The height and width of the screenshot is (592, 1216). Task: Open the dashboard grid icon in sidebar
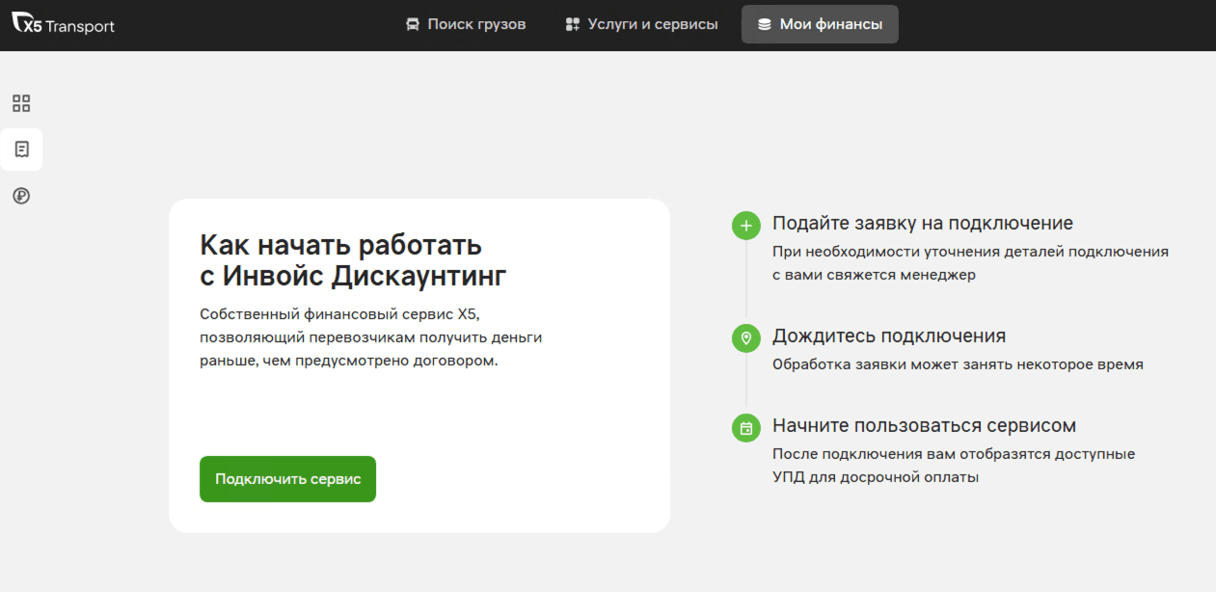click(21, 103)
